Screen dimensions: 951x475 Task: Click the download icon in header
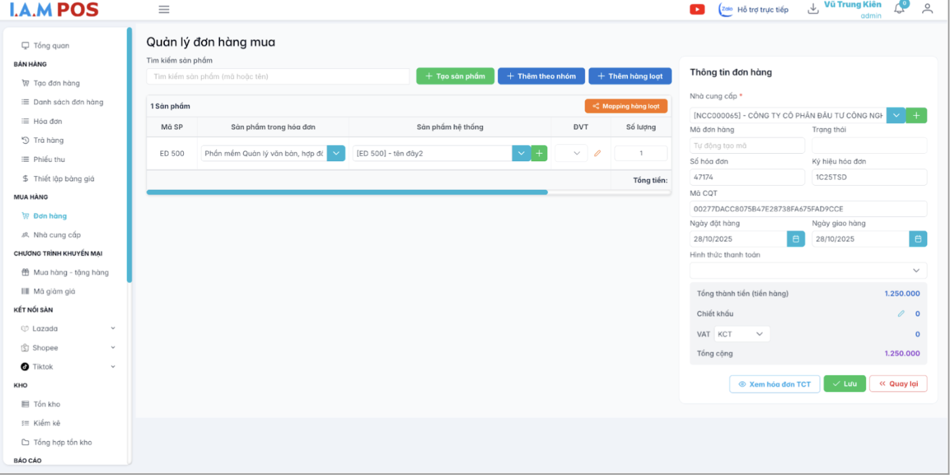pos(813,10)
